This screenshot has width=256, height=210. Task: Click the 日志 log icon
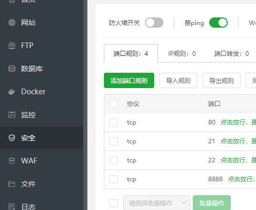(12, 207)
